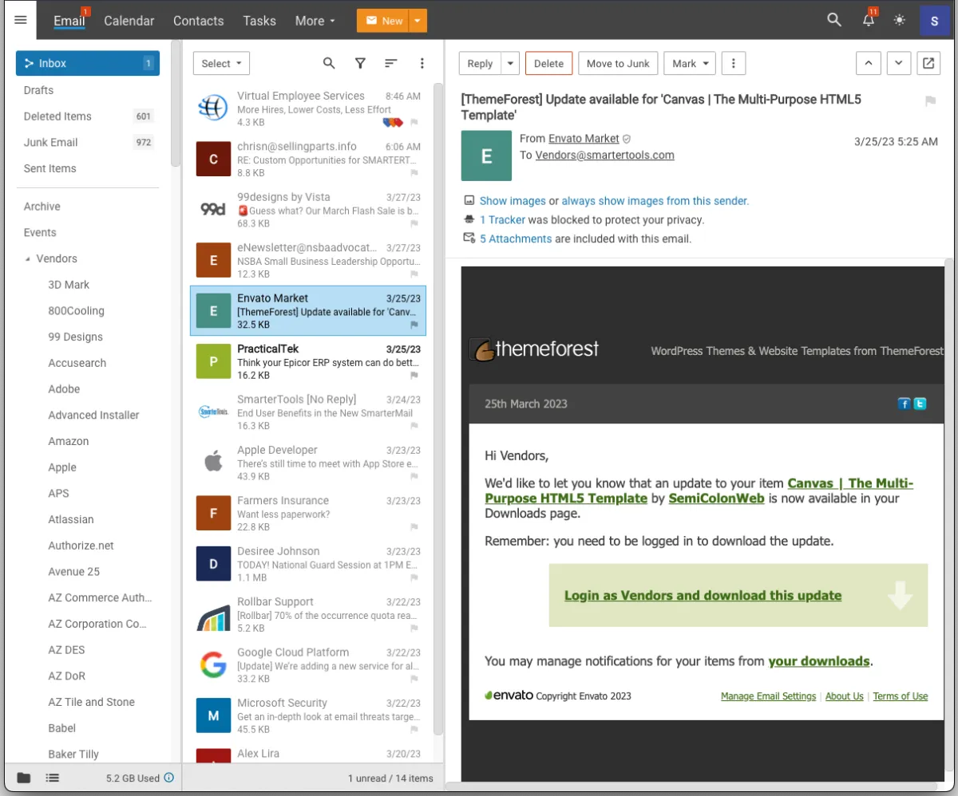Image resolution: width=958 pixels, height=796 pixels.
Task: Open the 5 Attachments link
Action: [x=516, y=238]
